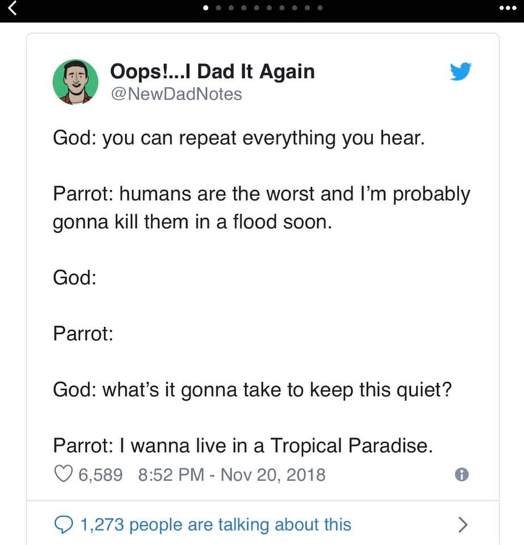
Task: Select the second page indicator dot
Action: coord(218,9)
